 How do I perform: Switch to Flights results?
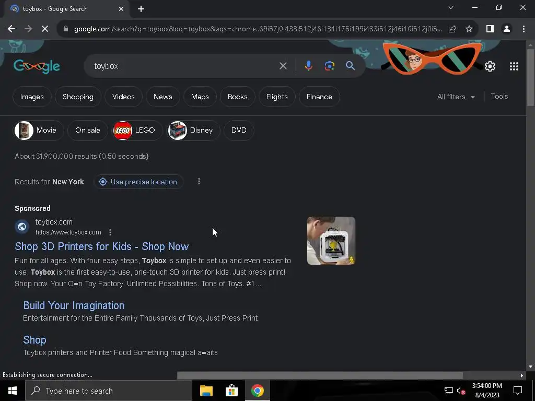pyautogui.click(x=277, y=97)
